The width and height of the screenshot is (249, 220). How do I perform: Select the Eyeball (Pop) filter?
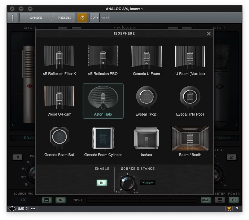147,101
